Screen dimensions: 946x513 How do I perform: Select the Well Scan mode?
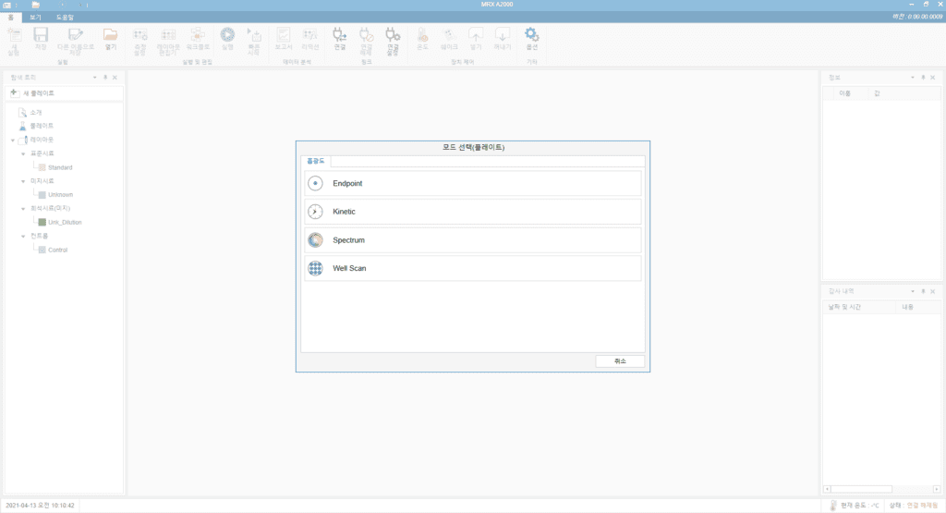click(x=472, y=269)
